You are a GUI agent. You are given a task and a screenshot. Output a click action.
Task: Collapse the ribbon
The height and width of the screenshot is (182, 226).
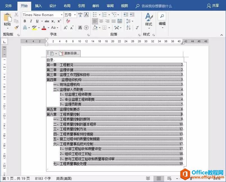222,35
